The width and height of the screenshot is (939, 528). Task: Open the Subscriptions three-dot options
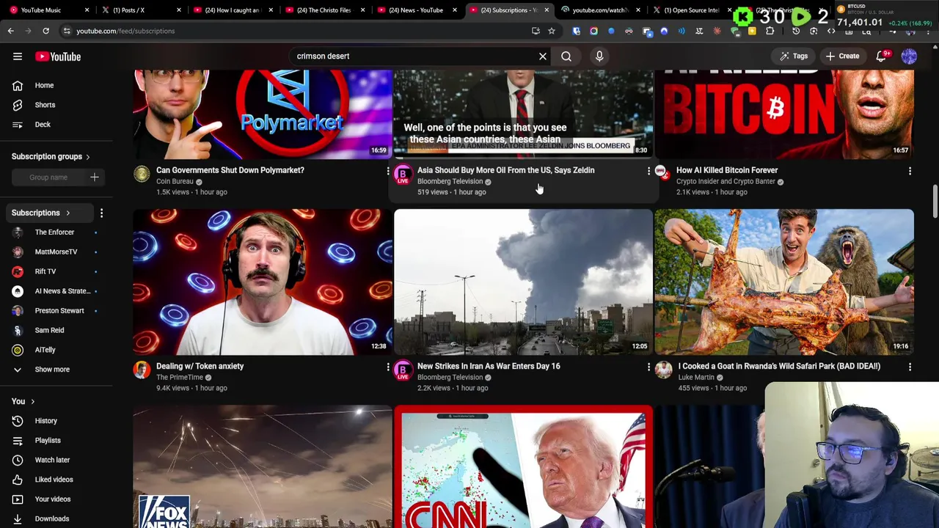(101, 213)
